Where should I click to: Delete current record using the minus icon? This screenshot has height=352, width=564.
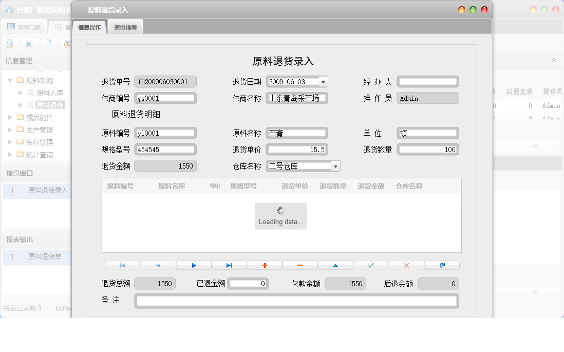tap(300, 265)
